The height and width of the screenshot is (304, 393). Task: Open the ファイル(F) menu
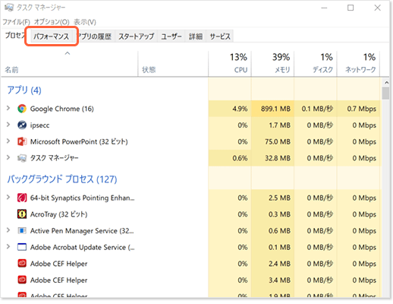click(16, 22)
